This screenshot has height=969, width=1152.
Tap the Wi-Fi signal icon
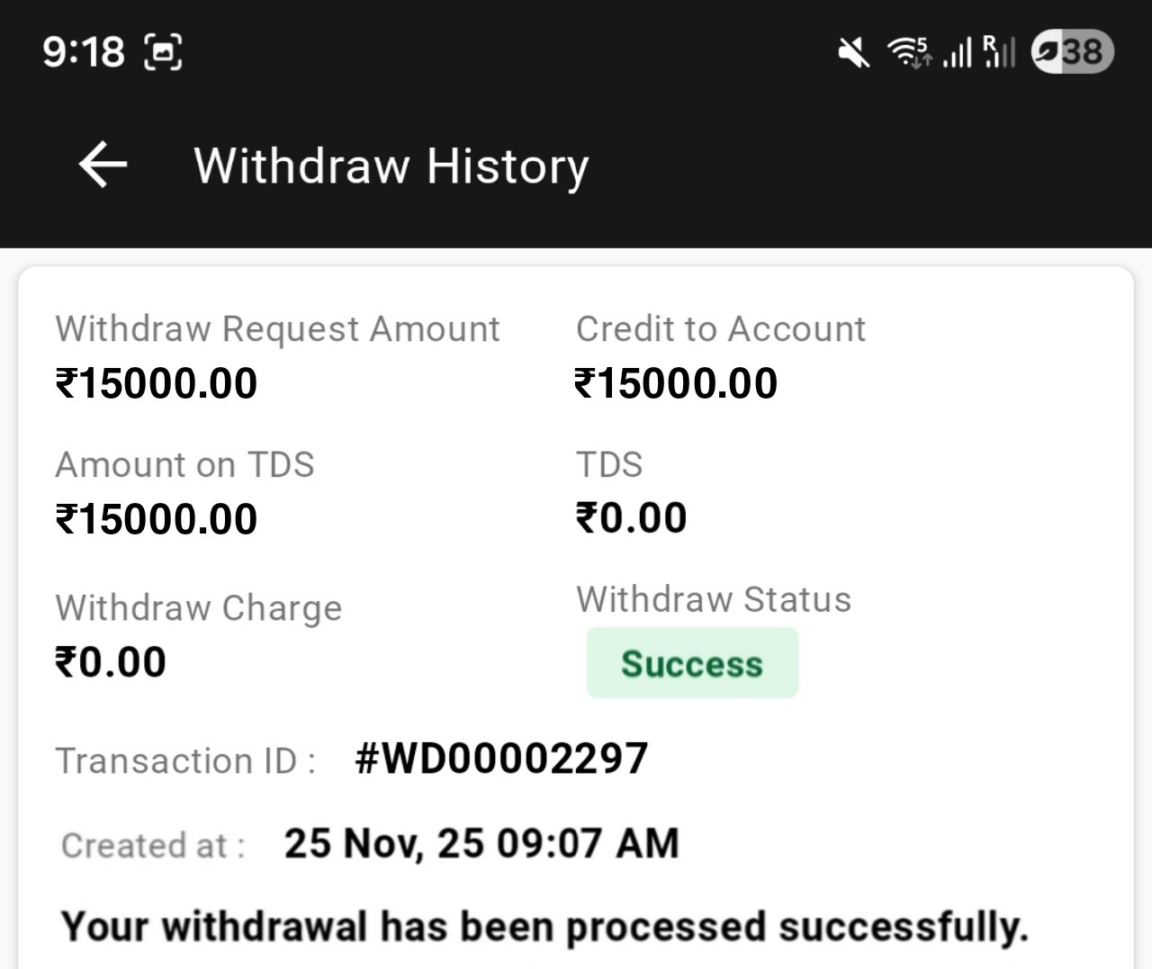(909, 52)
